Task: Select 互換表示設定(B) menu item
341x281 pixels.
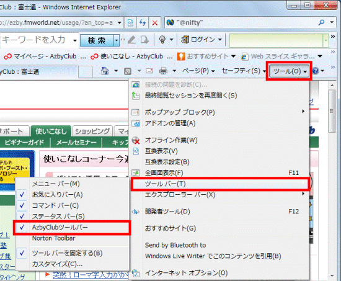Action: click(x=219, y=162)
